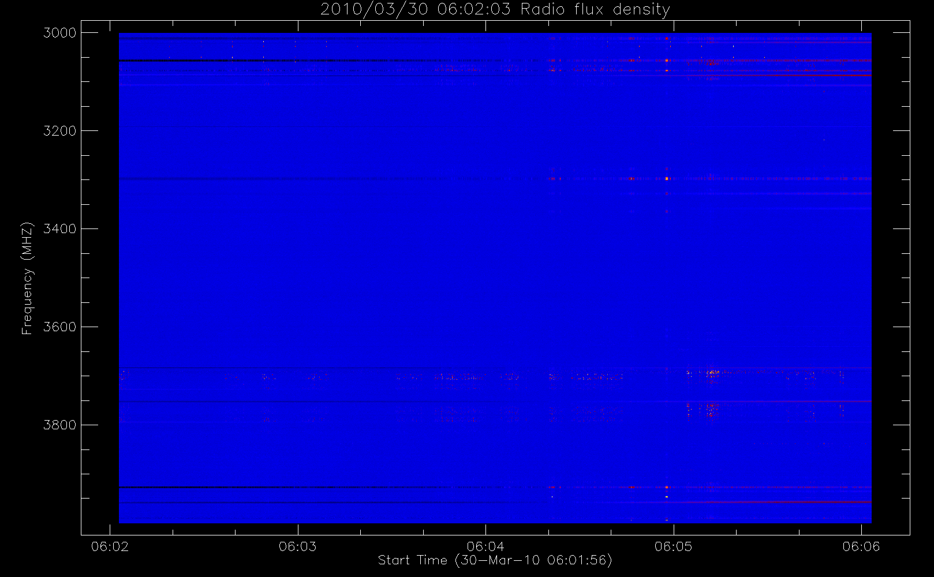Image resolution: width=934 pixels, height=577 pixels.
Task: Click the 3000 frequency tick label
Action: pyautogui.click(x=60, y=33)
